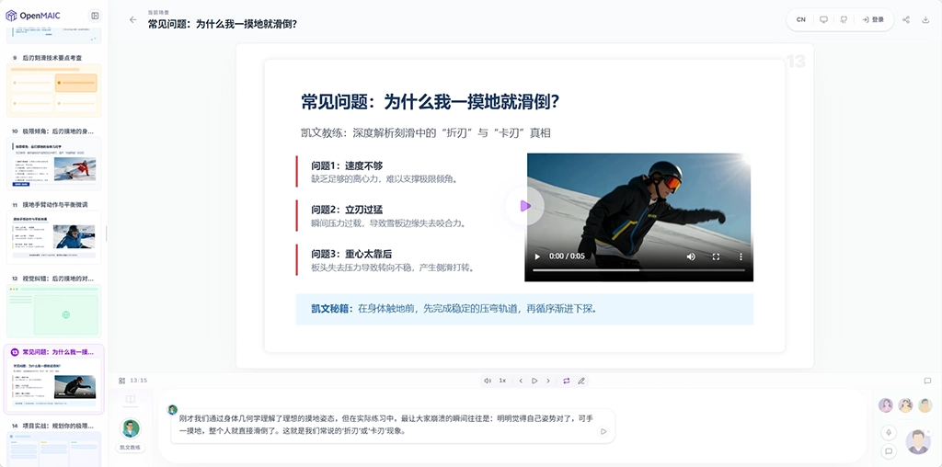942x467 pixels.
Task: Mute the embedded video's volume
Action: [x=691, y=256]
